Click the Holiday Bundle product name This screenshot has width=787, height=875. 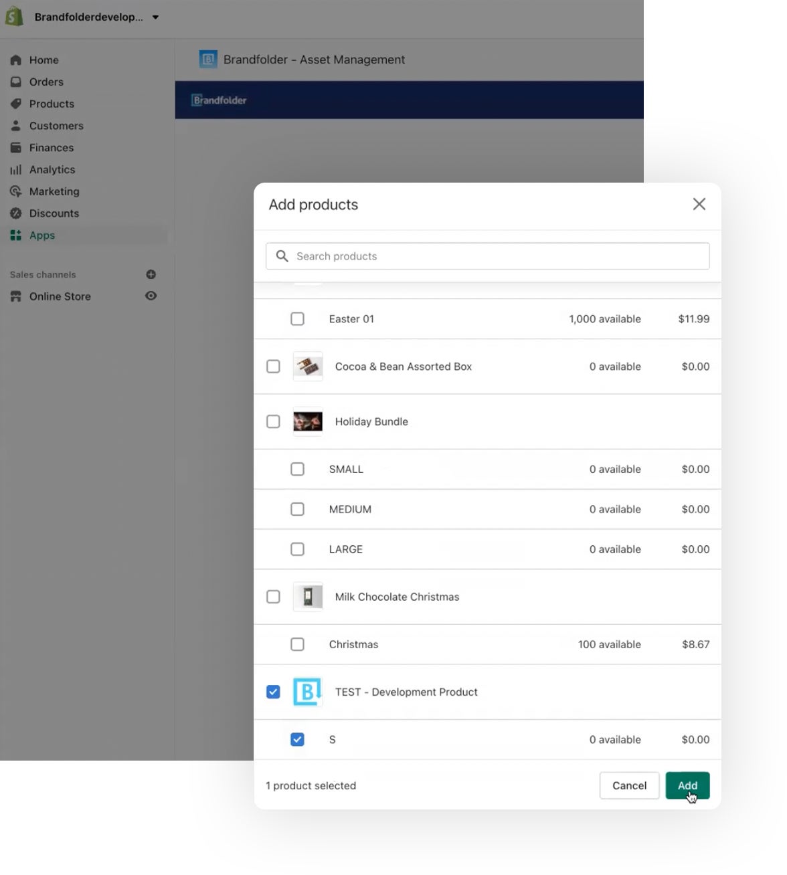pyautogui.click(x=371, y=421)
